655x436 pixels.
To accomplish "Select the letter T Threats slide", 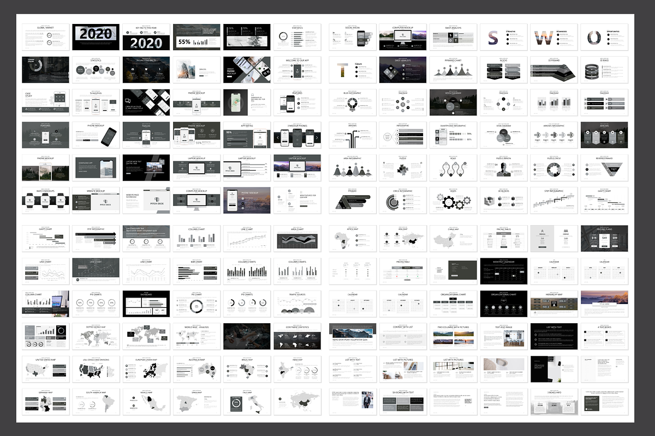I will 353,70.
